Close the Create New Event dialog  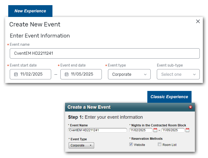tap(198, 21)
